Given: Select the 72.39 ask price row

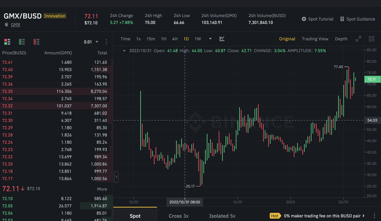Looking at the screenshot, I should click(x=57, y=77).
